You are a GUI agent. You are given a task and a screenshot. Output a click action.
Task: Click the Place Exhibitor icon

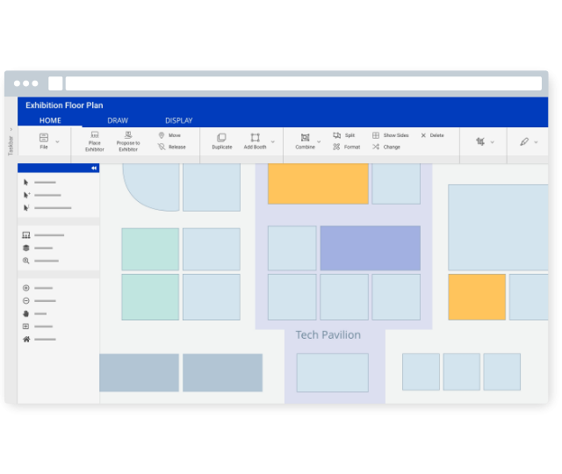click(94, 135)
